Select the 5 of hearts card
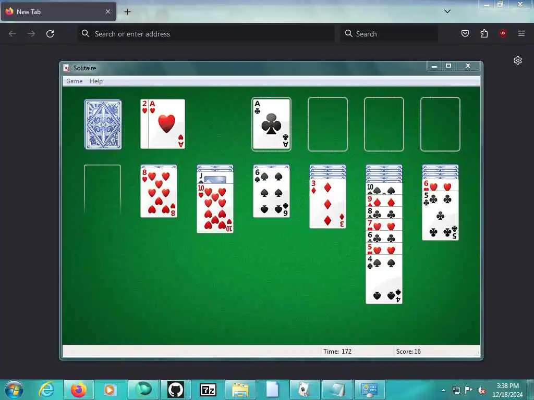 click(384, 248)
